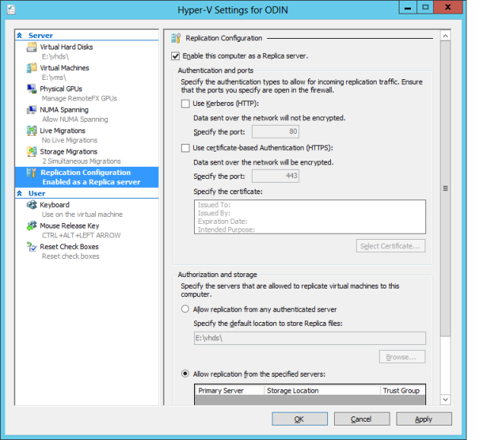This screenshot has width=487, height=440.
Task: Click the NUMA Spanning icon
Action: 31,110
